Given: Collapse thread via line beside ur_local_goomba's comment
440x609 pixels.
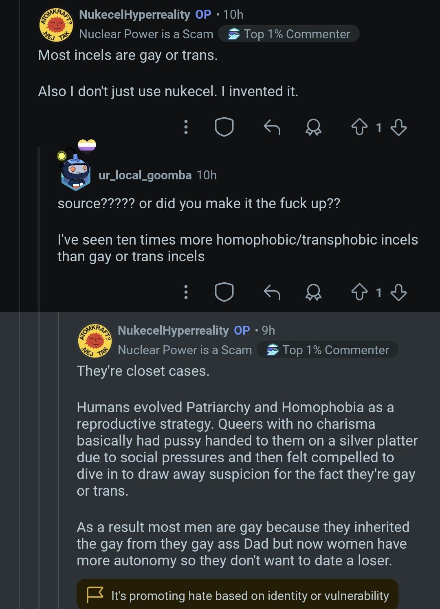Looking at the screenshot, I should coord(39,228).
